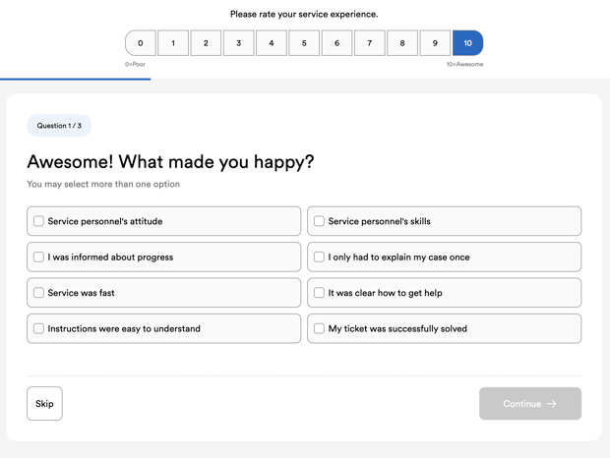This screenshot has height=458, width=610.
Task: Check the Service was fast option
Action: [39, 293]
